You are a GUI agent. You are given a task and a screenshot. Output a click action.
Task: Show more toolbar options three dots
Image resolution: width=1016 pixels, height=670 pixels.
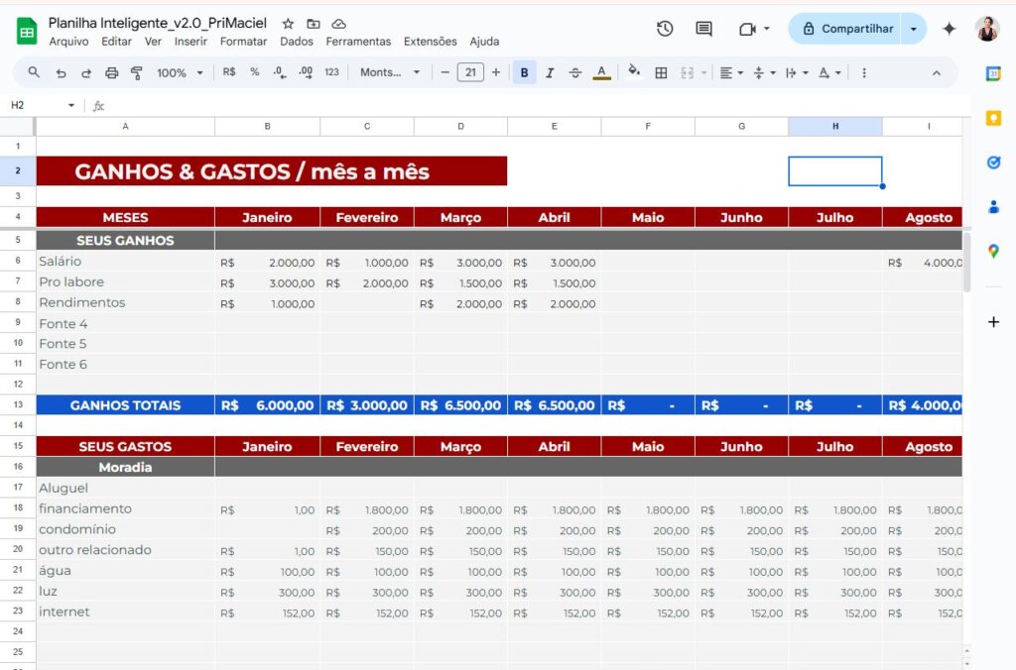coord(864,73)
